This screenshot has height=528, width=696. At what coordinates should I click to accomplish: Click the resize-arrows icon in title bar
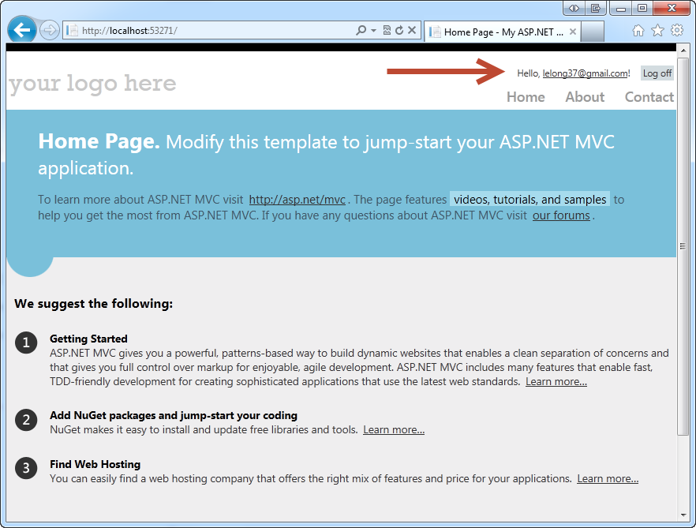(x=574, y=8)
